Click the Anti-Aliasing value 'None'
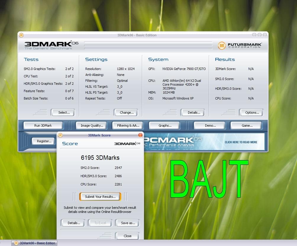Screen dimensions: 297x246 click(x=120, y=75)
